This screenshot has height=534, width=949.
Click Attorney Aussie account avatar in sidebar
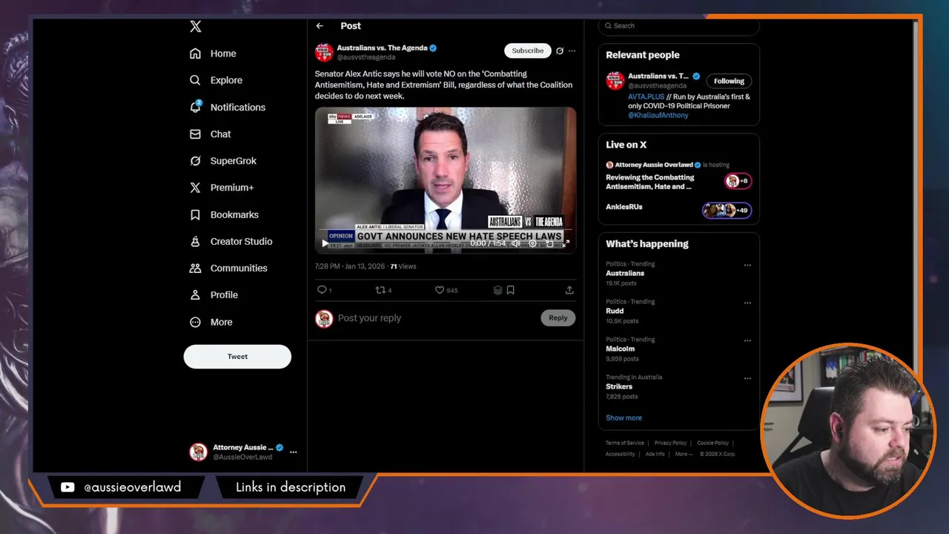pyautogui.click(x=198, y=452)
